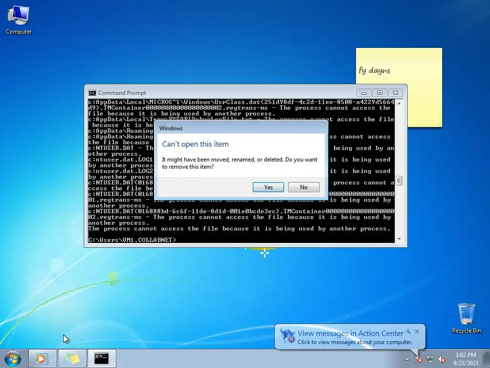This screenshot has width=490, height=368.
Task: Click No in the Windows dialog
Action: 303,187
